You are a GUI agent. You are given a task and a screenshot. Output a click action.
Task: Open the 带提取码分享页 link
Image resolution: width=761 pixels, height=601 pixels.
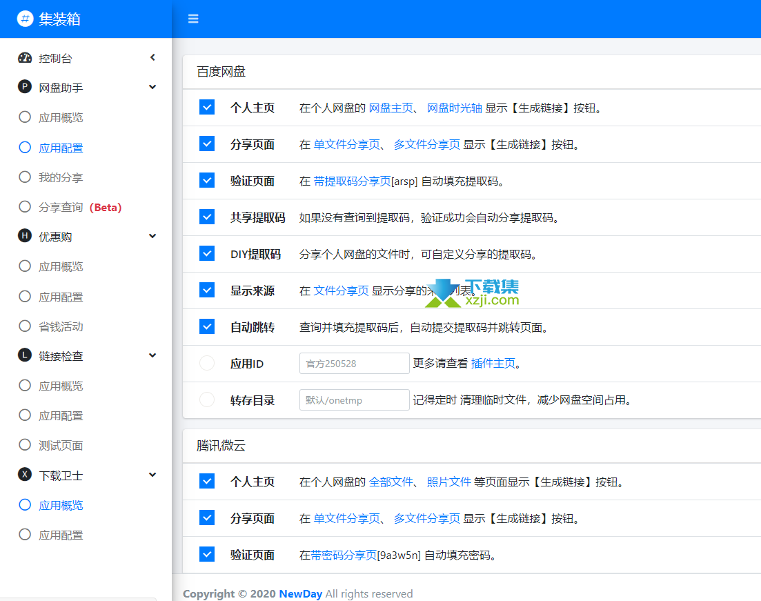pos(353,181)
